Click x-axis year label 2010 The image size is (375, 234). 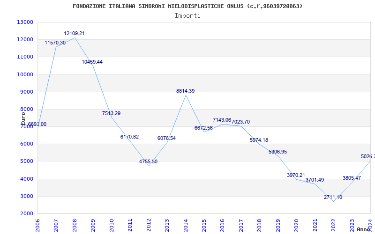(112, 226)
